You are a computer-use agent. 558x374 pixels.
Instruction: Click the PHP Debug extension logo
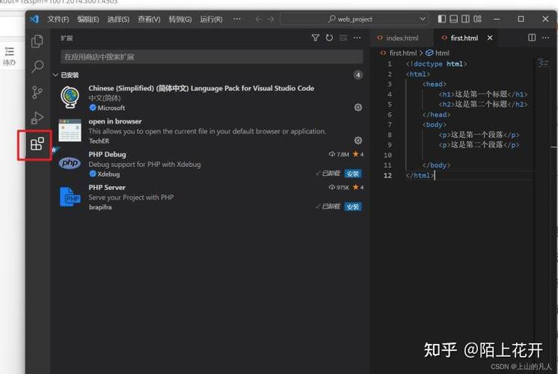coord(70,163)
